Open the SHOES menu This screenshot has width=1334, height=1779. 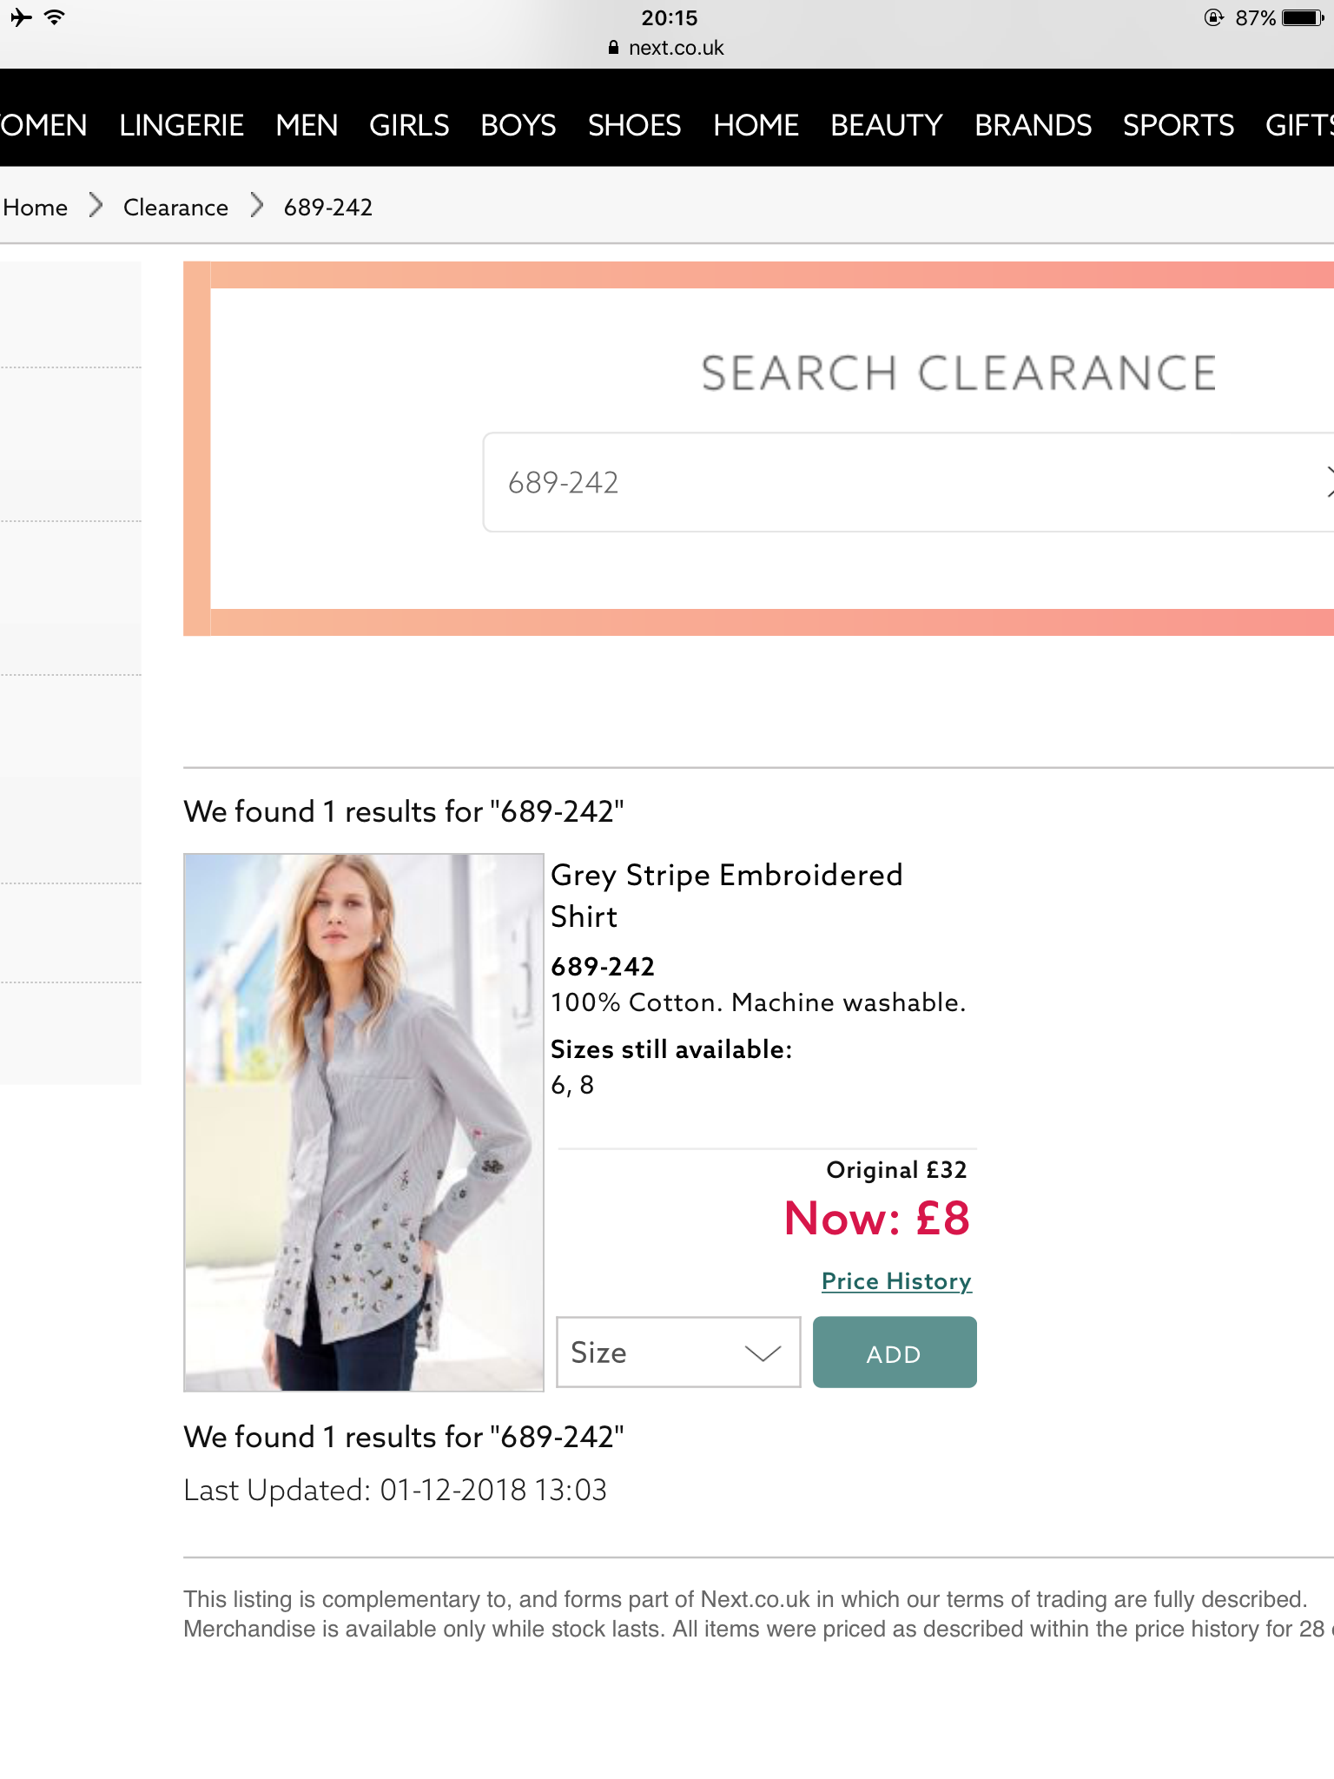point(634,125)
